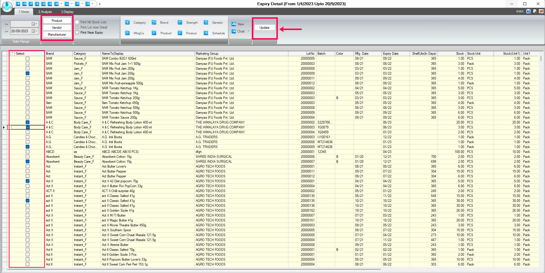This screenshot has width=545, height=273.
Task: Click the O quick access icon
Action: coord(50,4)
